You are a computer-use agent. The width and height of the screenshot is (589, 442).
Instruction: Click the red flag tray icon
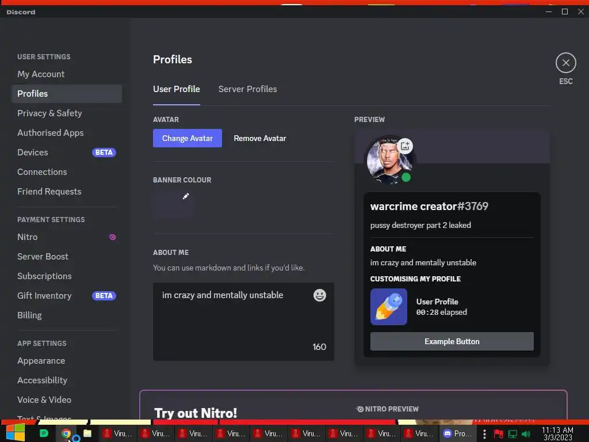point(499,434)
